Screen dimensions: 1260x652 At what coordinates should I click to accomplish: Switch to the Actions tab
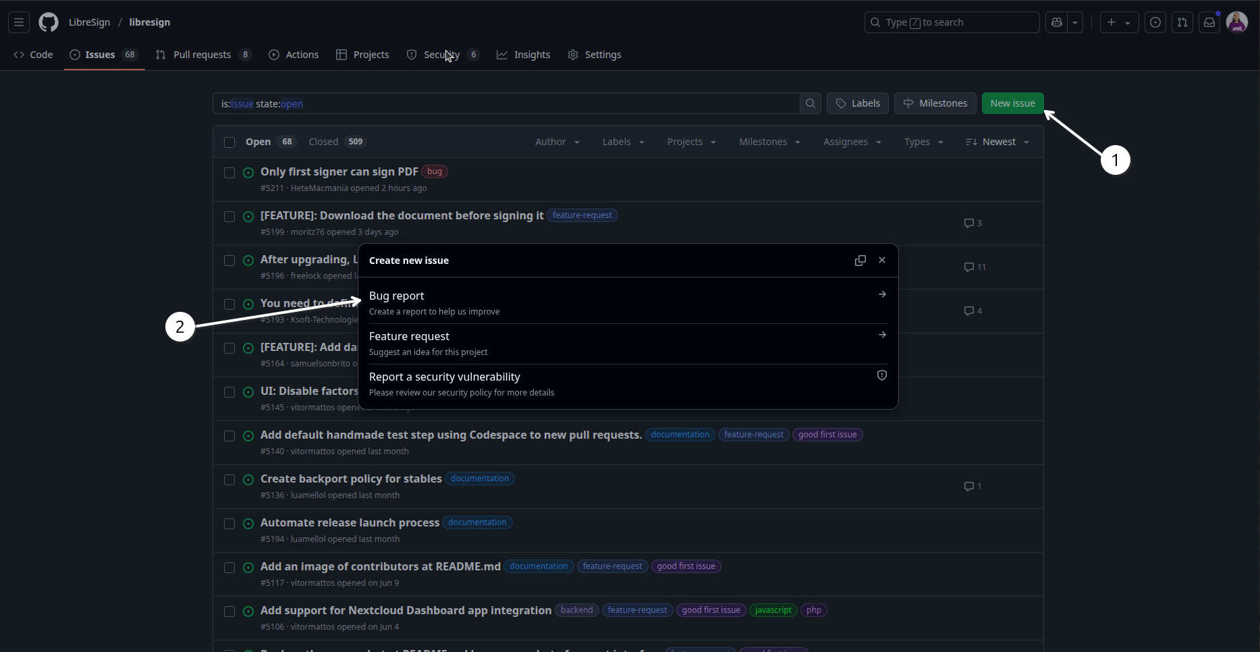point(294,55)
